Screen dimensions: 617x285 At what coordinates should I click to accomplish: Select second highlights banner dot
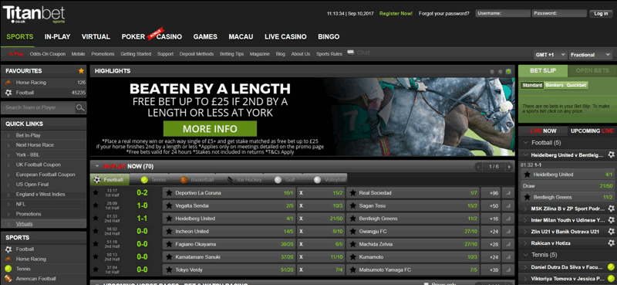pyautogui.click(x=500, y=72)
